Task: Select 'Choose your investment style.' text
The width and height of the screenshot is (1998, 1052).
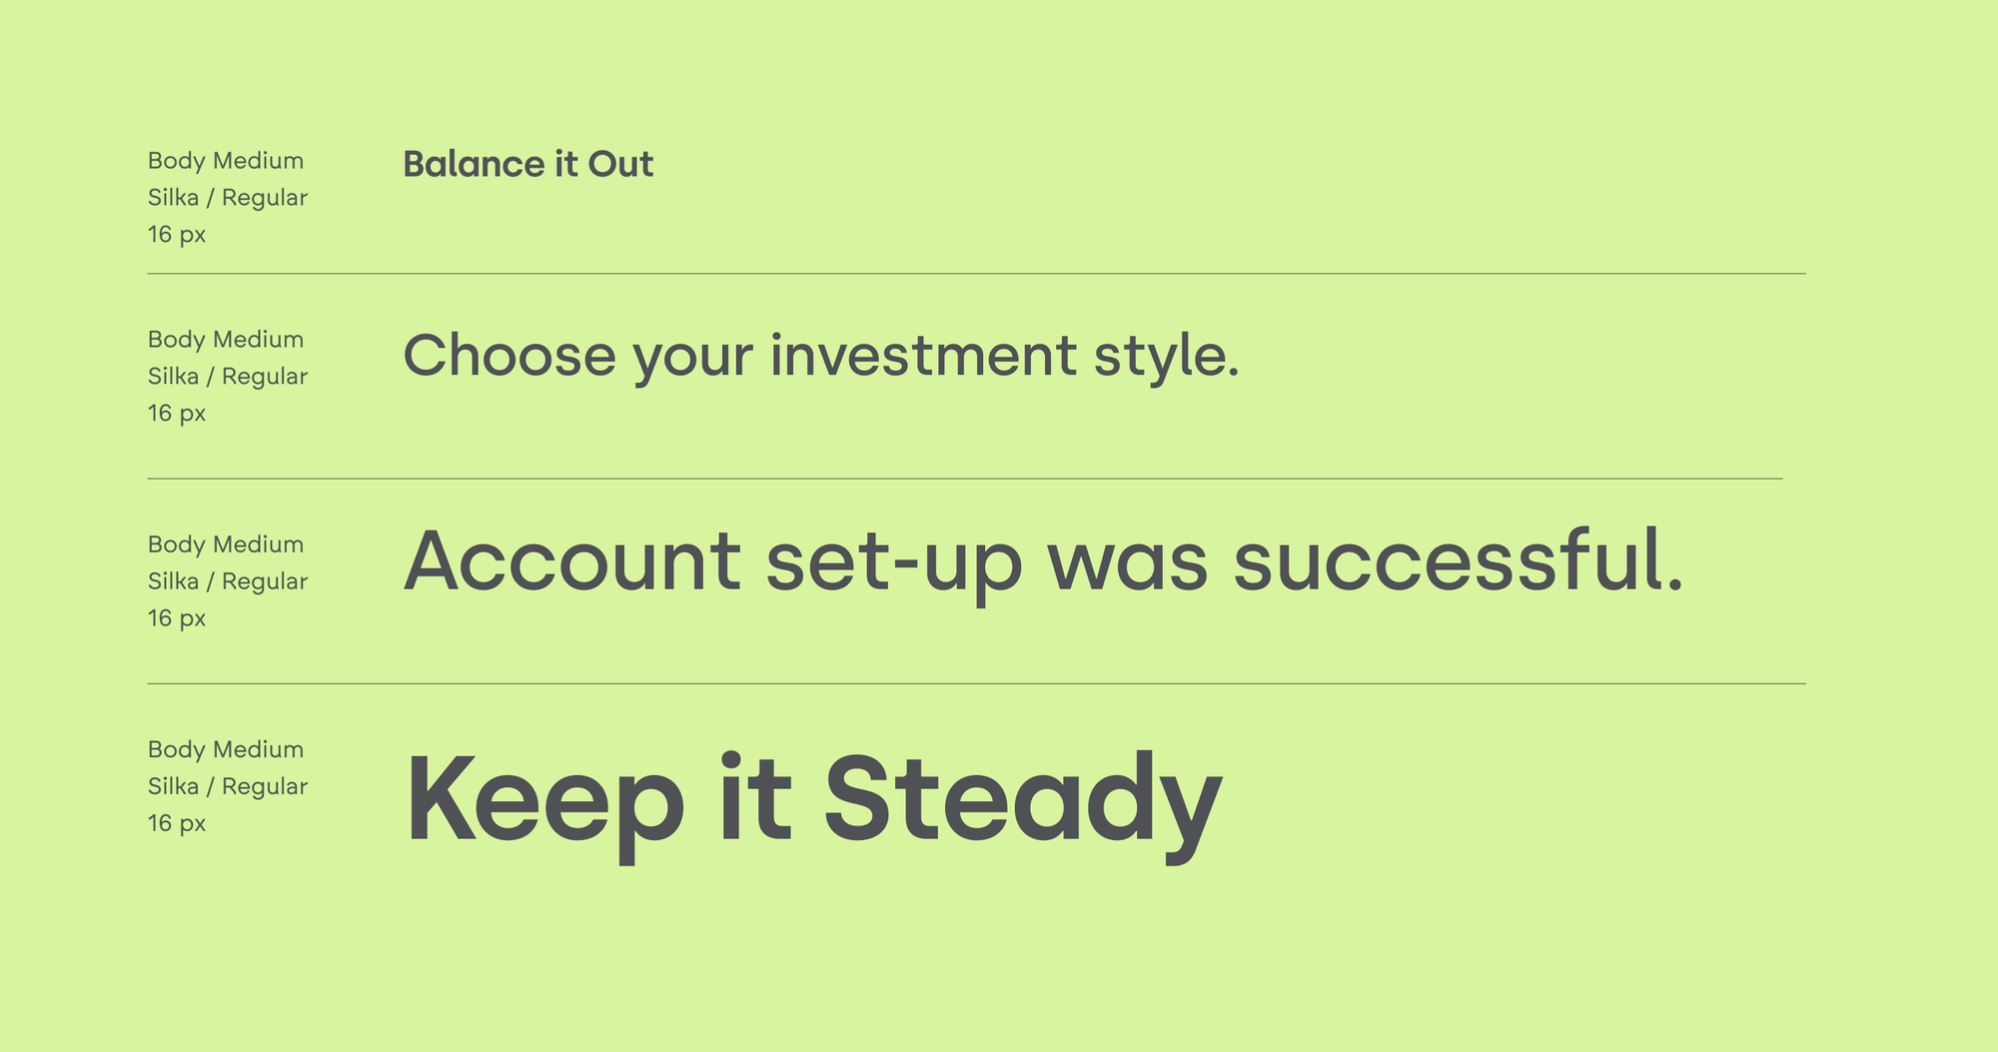Action: coord(821,357)
